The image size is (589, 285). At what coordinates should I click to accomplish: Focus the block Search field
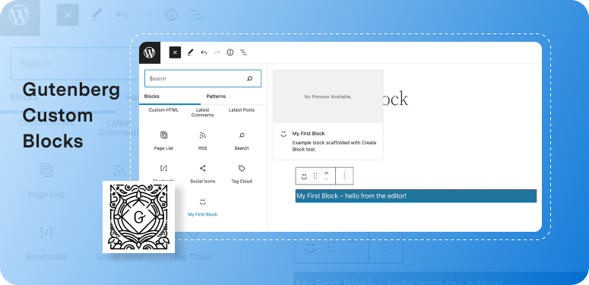click(x=203, y=78)
